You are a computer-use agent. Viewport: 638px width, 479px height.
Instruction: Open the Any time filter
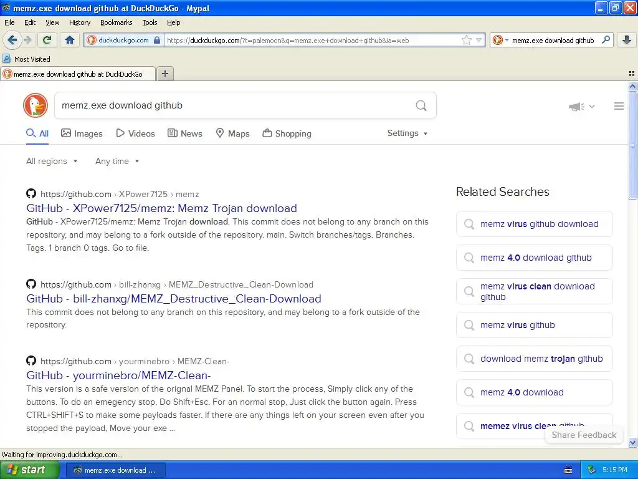tap(117, 162)
